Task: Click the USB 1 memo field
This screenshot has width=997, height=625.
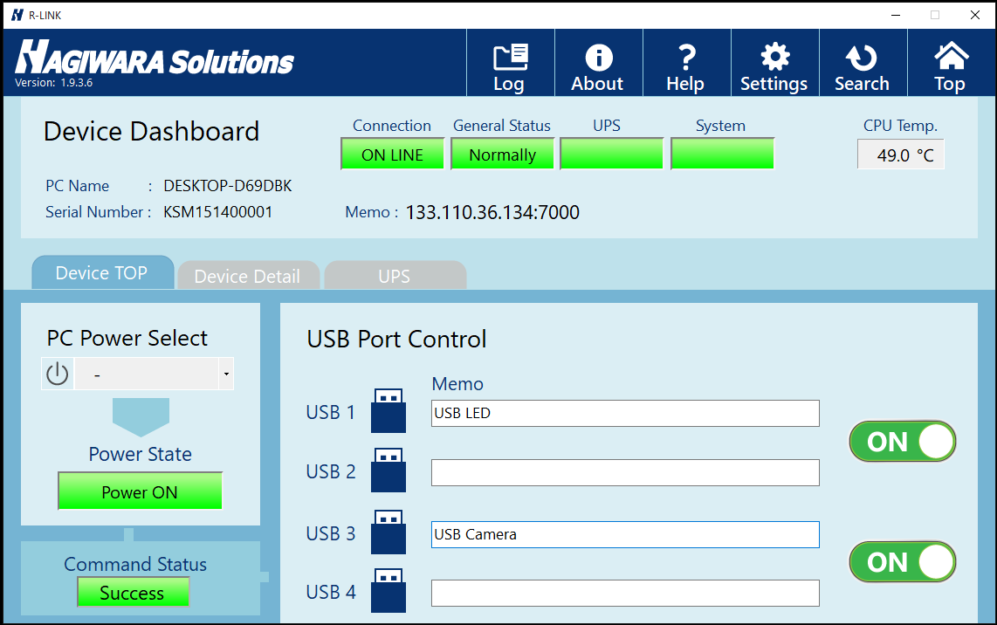Action: coord(625,413)
